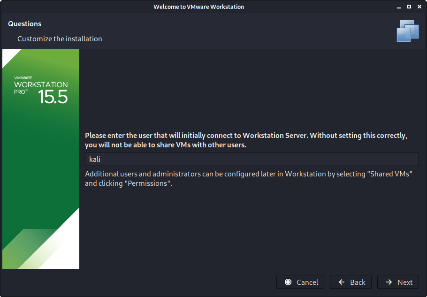This screenshot has width=427, height=297.
Task: Click the "Welcome to VMware Workstation" title bar
Action: click(198, 7)
